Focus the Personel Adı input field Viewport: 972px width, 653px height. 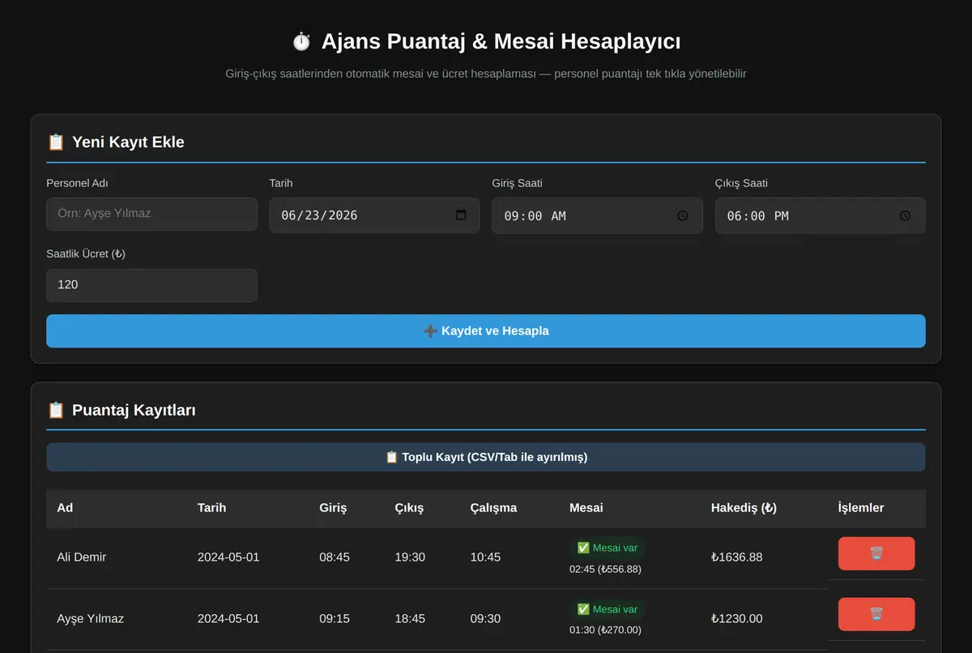click(x=151, y=214)
